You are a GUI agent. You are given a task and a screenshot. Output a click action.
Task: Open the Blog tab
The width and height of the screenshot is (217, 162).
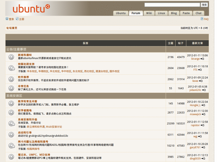coord(174,13)
